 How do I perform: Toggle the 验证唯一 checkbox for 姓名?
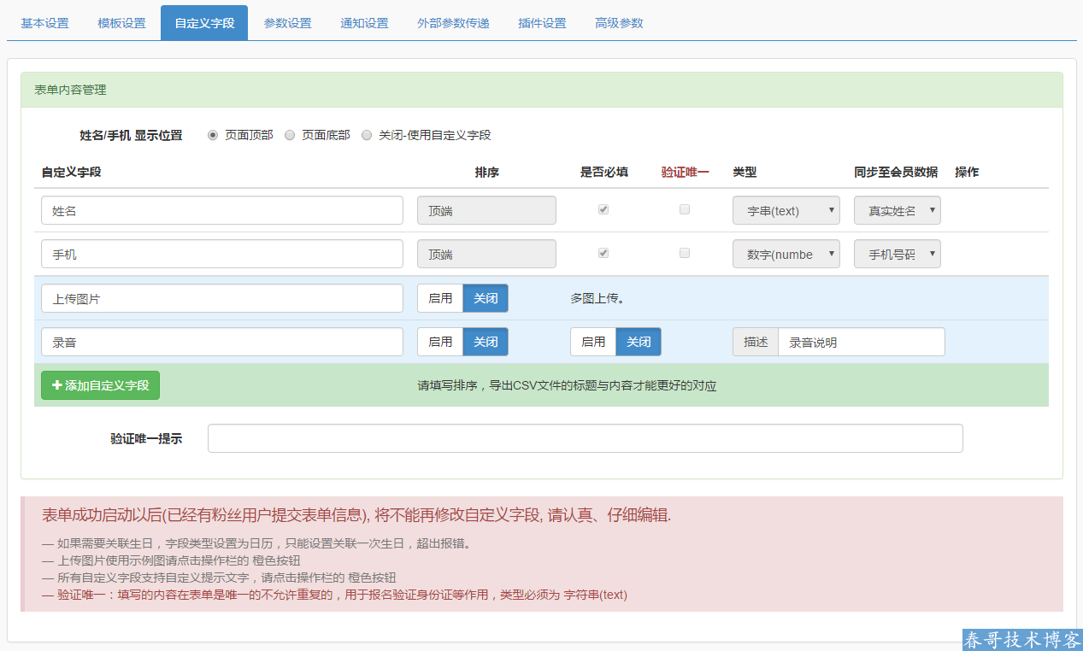[x=685, y=209]
